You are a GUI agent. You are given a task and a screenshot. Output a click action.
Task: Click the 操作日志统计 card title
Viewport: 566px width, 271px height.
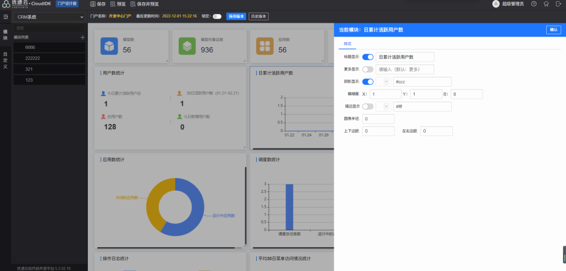pos(116,259)
